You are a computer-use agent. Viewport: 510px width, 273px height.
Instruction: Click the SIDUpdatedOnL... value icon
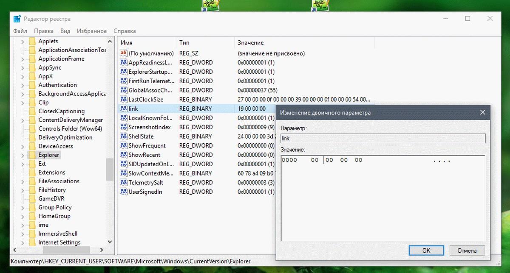pyautogui.click(x=124, y=164)
